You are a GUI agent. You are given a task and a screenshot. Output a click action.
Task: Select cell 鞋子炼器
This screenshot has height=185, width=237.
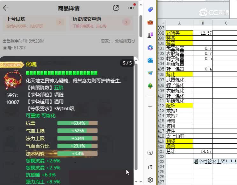point(179,69)
